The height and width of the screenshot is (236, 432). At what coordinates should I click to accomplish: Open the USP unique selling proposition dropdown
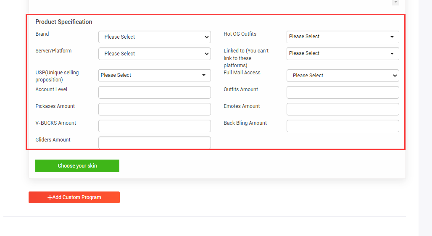tap(155, 75)
